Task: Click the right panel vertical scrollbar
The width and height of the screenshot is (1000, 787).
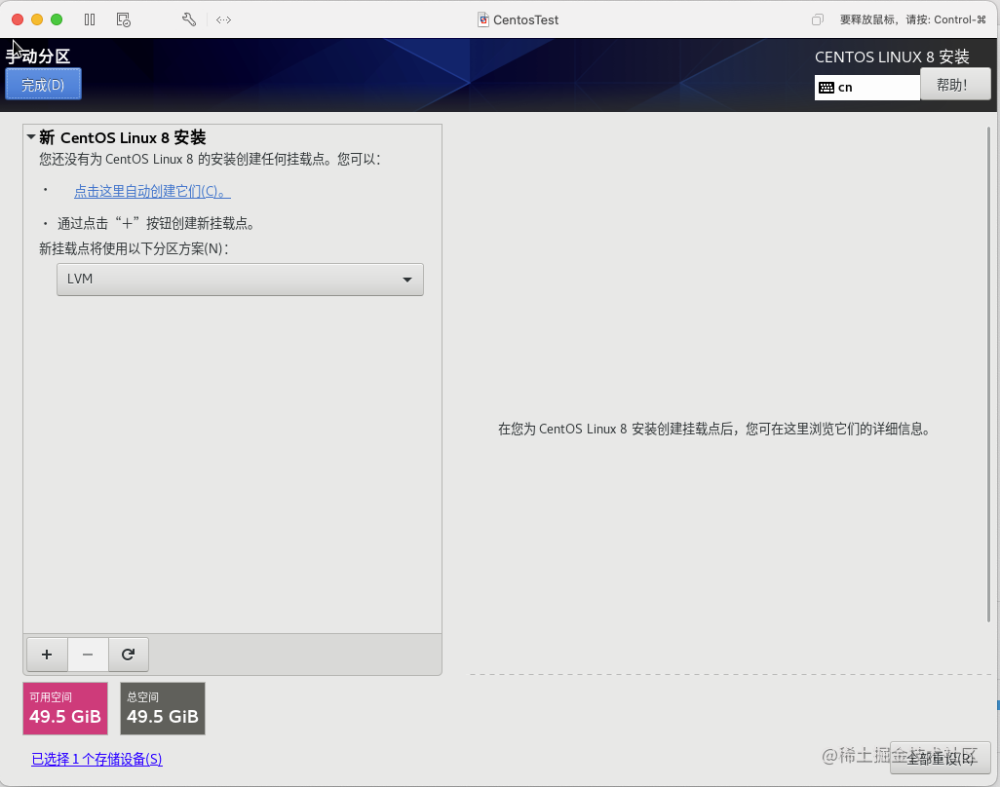Action: [x=988, y=373]
